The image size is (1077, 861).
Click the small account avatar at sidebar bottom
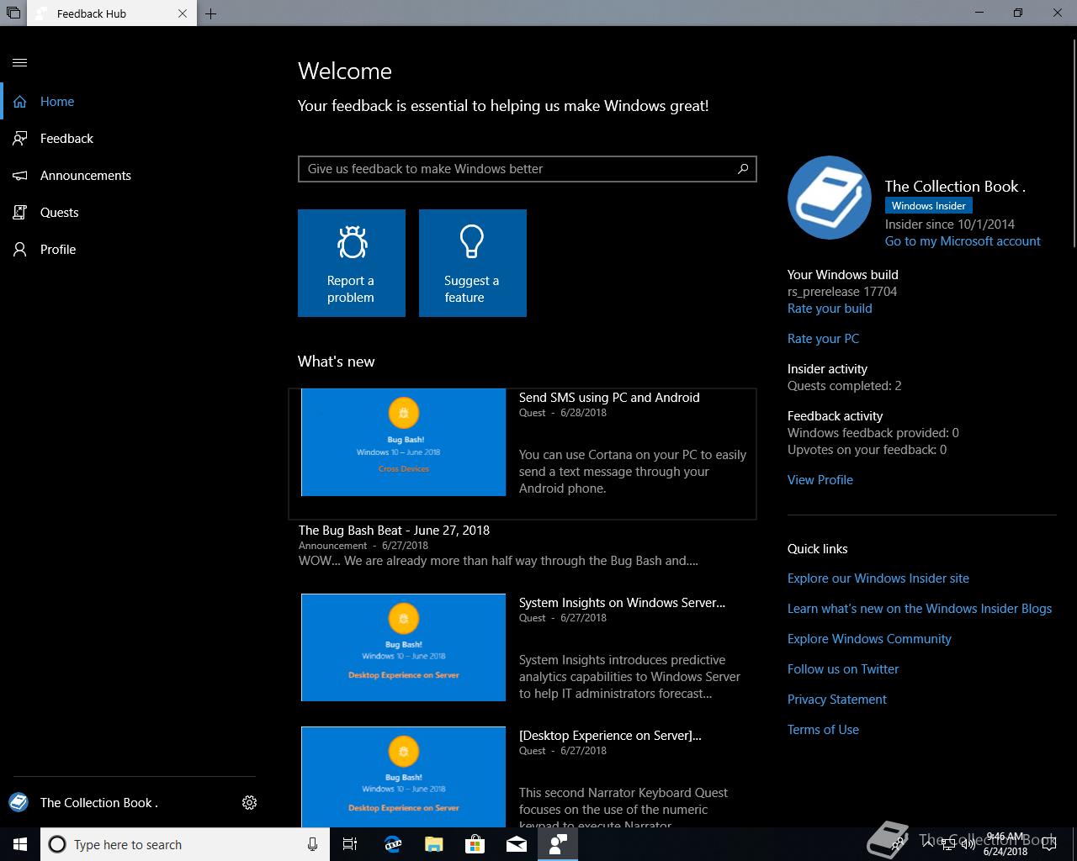point(19,802)
